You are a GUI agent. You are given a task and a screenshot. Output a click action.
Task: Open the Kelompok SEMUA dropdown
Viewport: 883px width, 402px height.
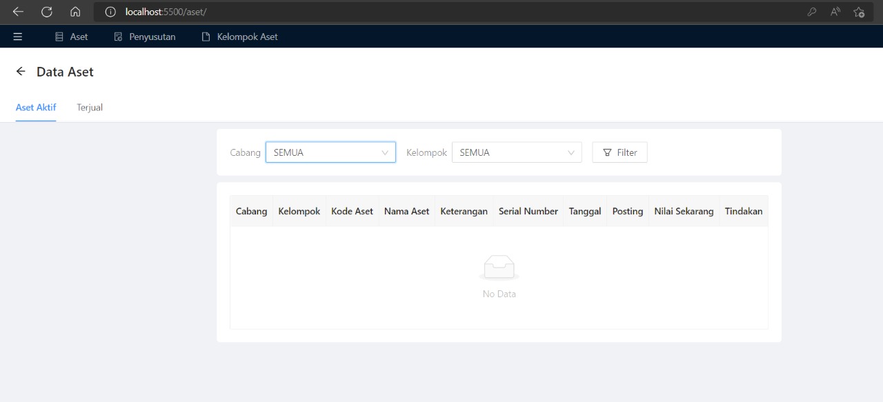(517, 152)
